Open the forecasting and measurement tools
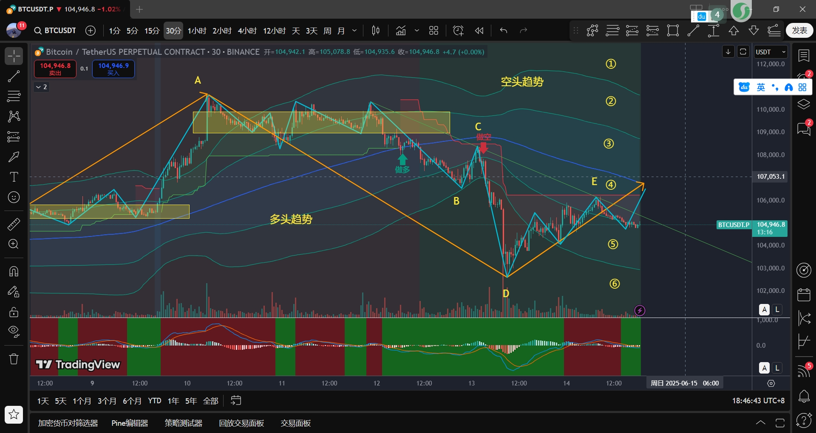 click(x=14, y=137)
